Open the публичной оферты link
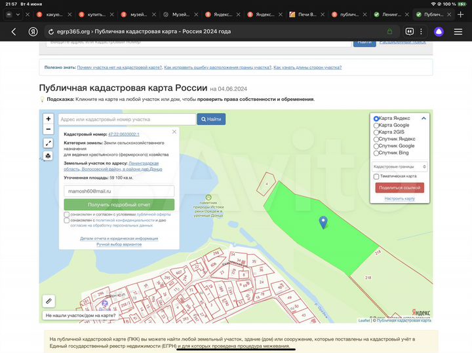Viewport: 472px width, 353px height. coord(153,214)
